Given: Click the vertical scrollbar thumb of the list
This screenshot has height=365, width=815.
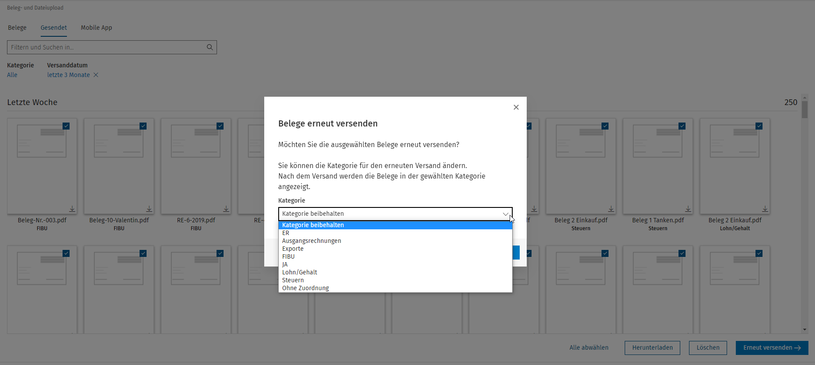Looking at the screenshot, I should [805, 109].
